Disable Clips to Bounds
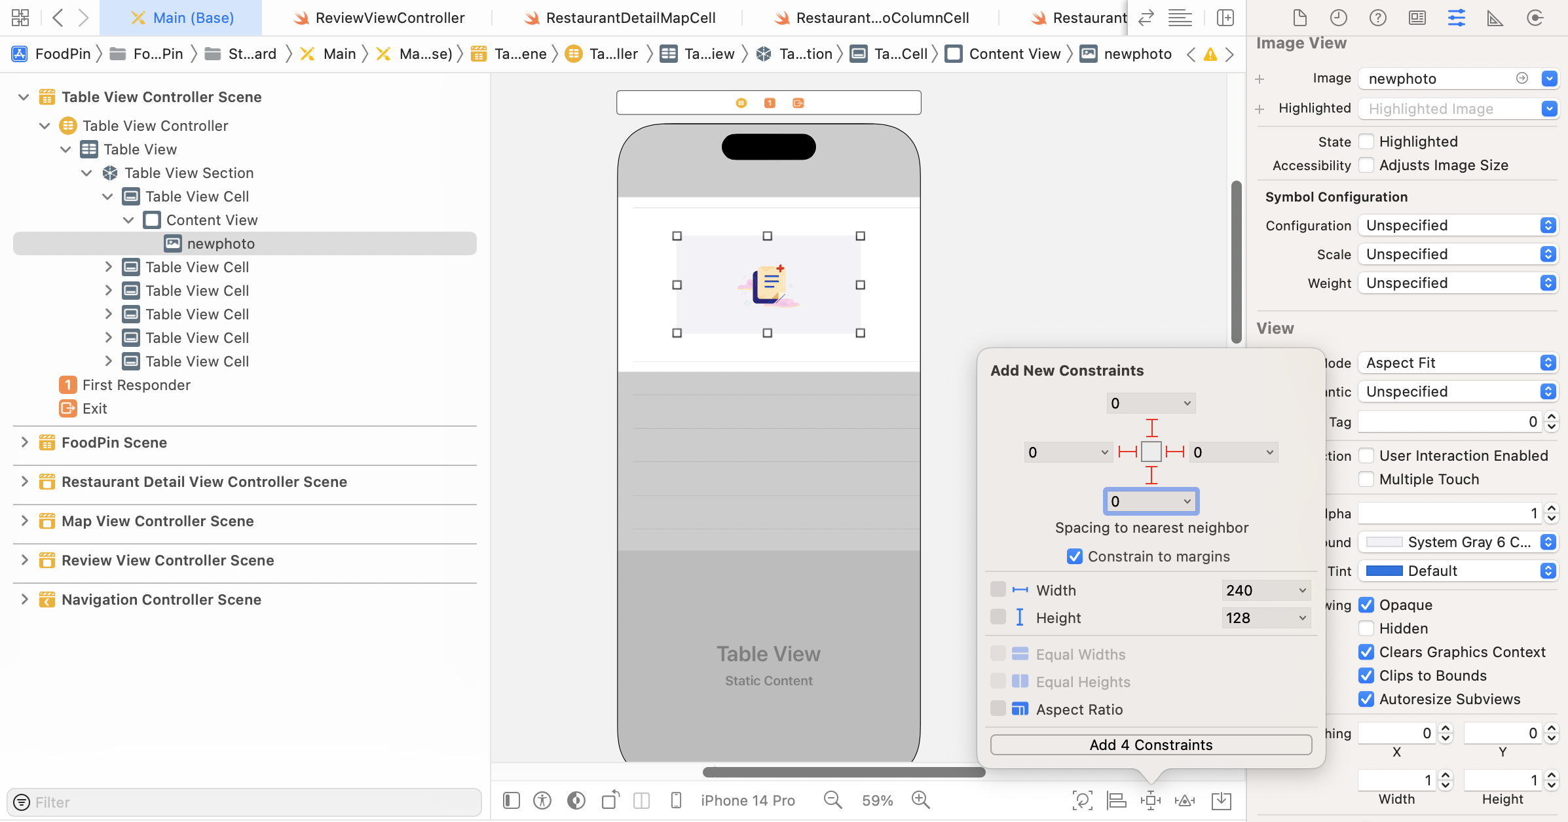The width and height of the screenshot is (1568, 822). pos(1366,675)
